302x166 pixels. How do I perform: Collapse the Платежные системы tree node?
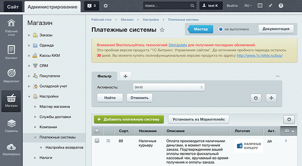(35, 138)
